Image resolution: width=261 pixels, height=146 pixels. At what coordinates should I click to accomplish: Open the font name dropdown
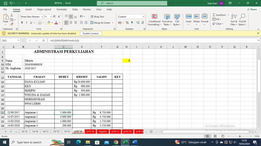pyautogui.click(x=42, y=17)
